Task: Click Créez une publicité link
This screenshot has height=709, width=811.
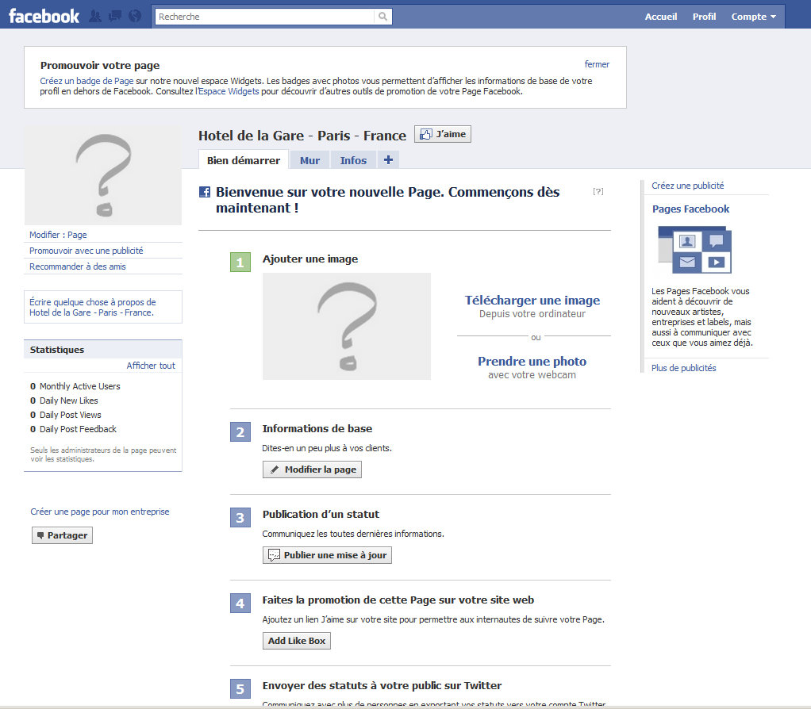Action: 688,186
